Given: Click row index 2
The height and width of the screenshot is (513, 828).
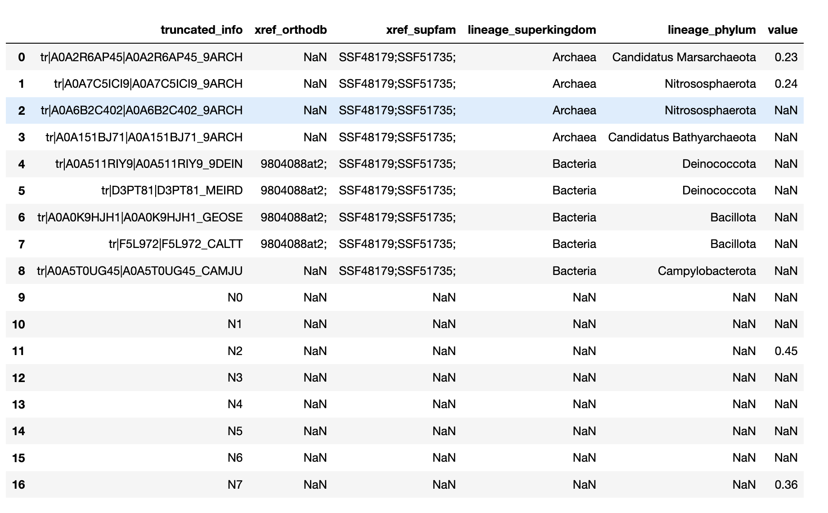Looking at the screenshot, I should [21, 110].
